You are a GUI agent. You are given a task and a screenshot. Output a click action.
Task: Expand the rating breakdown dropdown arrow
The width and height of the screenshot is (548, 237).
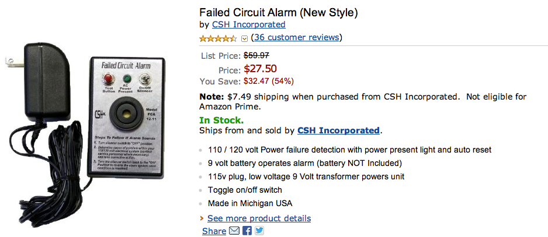[x=244, y=38]
